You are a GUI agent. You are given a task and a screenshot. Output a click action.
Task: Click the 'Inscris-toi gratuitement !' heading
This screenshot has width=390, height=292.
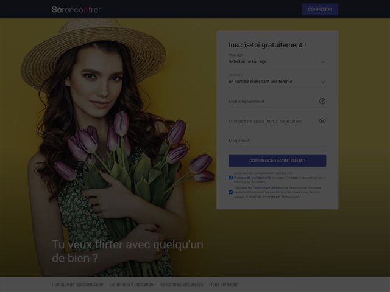pos(267,44)
